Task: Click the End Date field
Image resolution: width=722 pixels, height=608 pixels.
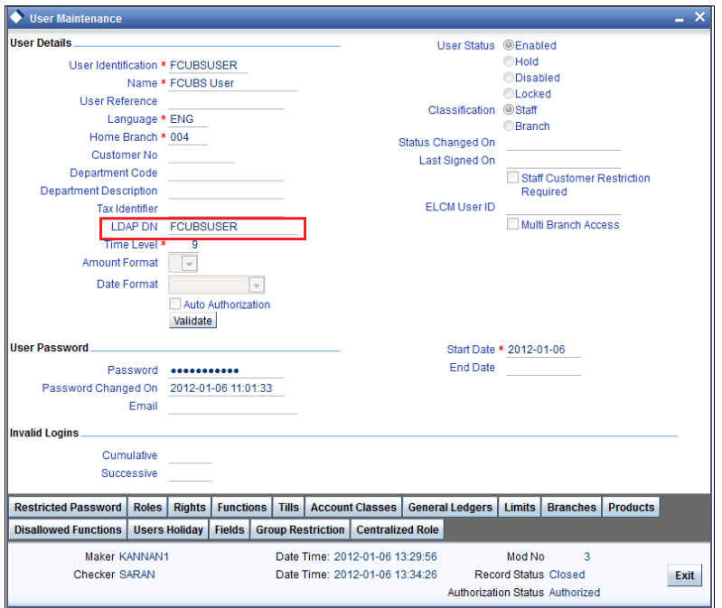Action: [x=543, y=368]
